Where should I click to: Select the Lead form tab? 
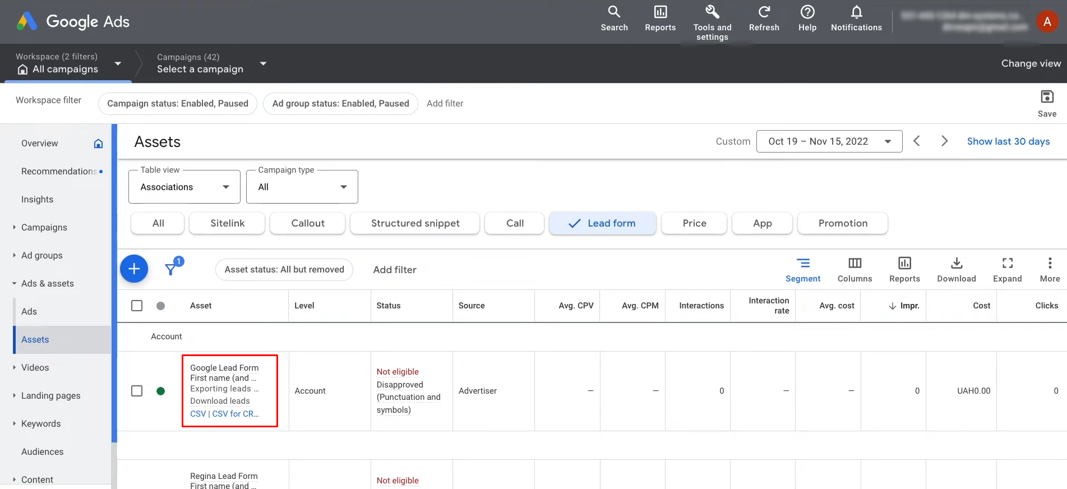[x=603, y=223]
